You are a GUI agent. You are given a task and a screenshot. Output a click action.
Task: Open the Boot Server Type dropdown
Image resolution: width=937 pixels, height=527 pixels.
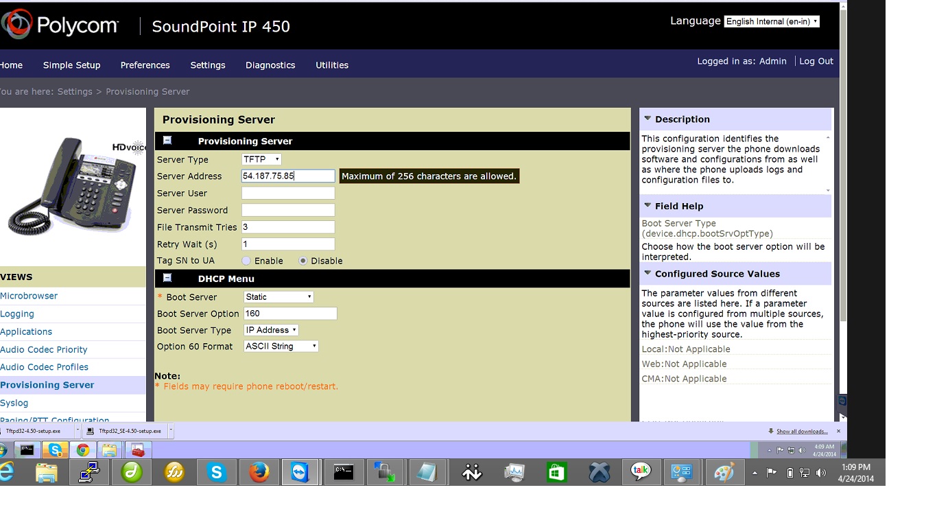click(272, 330)
